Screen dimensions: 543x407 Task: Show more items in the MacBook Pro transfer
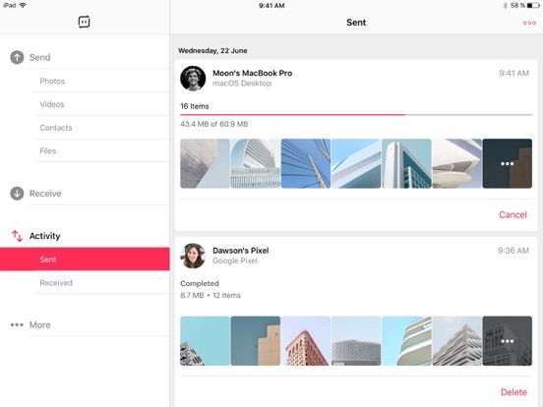click(x=507, y=163)
